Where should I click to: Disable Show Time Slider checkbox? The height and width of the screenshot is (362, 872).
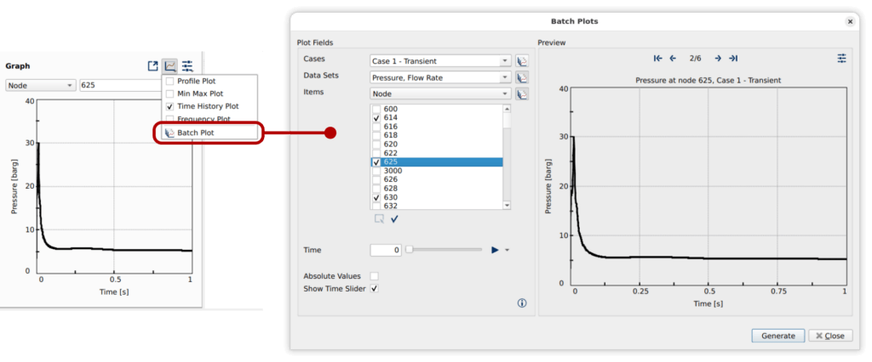pyautogui.click(x=375, y=289)
